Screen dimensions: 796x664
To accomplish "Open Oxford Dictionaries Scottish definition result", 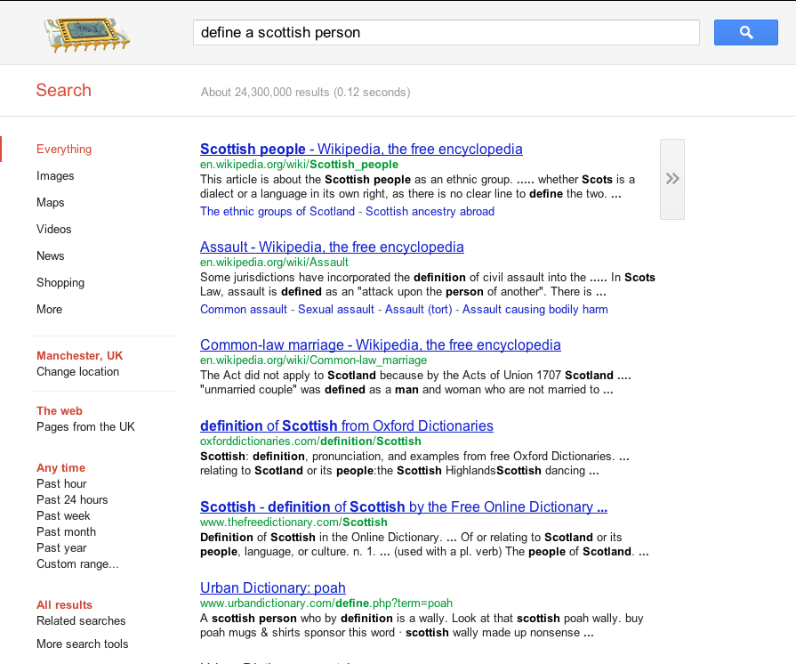I will pyautogui.click(x=347, y=425).
